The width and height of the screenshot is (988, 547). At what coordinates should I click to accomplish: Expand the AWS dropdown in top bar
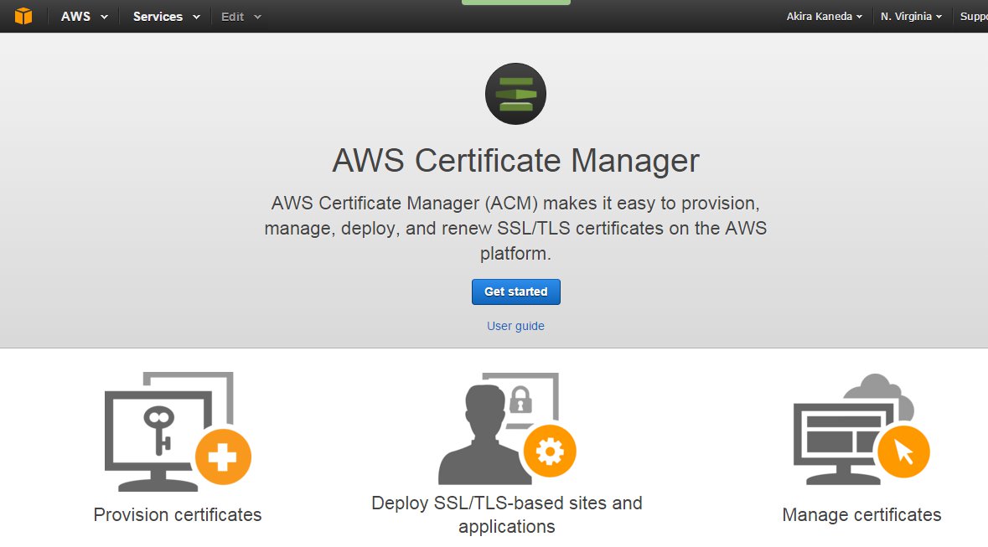[x=84, y=17]
